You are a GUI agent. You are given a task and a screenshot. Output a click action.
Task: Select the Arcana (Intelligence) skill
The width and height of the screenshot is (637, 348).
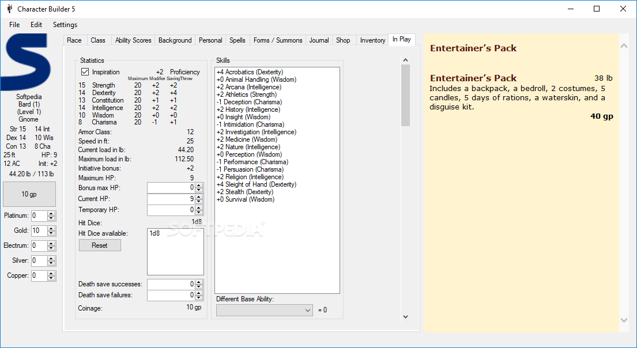[x=248, y=87]
